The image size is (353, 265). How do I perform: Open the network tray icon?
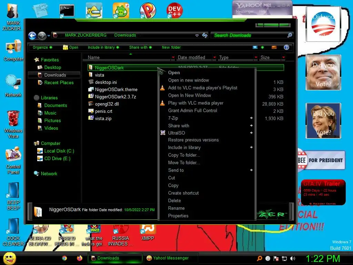tap(284, 258)
